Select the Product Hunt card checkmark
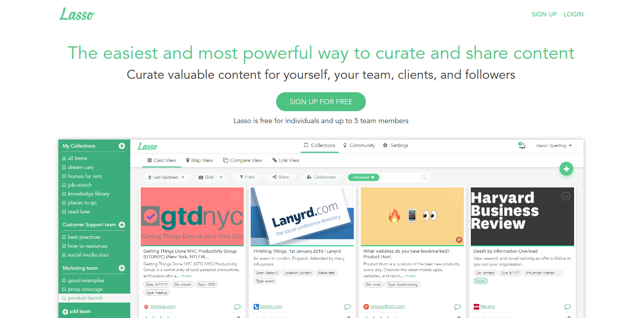The width and height of the screenshot is (642, 318). pyautogui.click(x=455, y=196)
